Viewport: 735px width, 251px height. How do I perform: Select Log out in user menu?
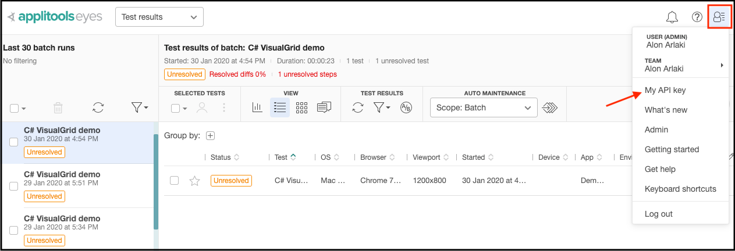click(x=659, y=214)
